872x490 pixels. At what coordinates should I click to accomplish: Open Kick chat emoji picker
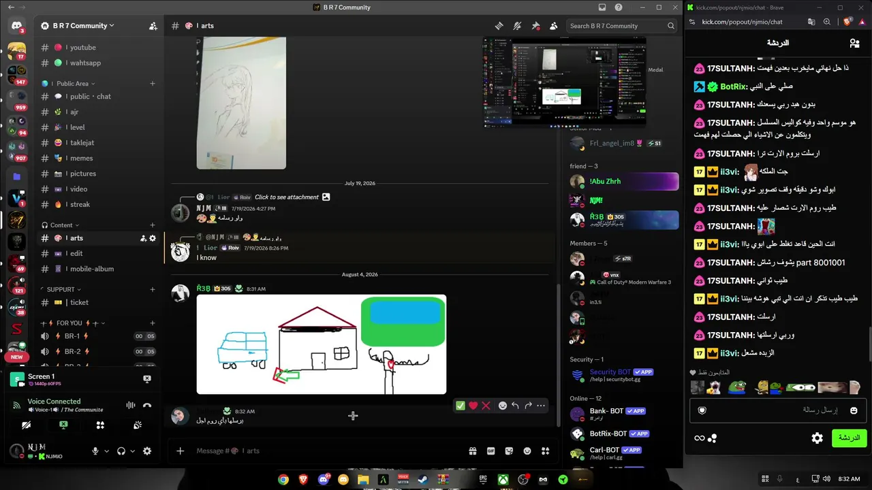(854, 410)
